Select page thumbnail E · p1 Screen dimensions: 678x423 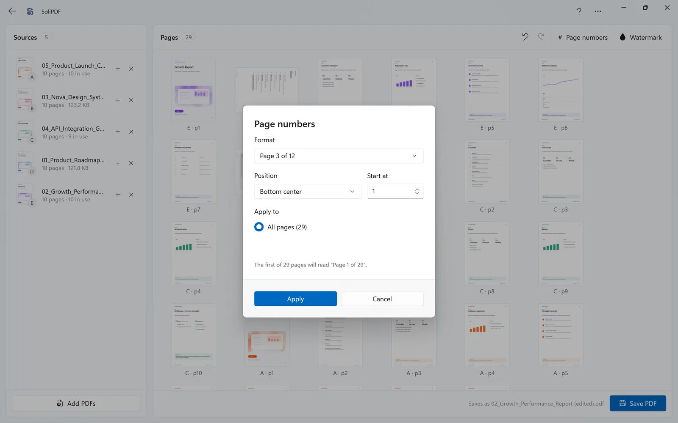click(x=193, y=90)
